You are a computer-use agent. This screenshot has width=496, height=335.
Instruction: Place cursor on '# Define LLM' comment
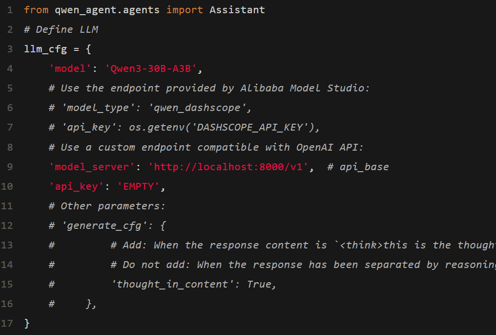61,29
